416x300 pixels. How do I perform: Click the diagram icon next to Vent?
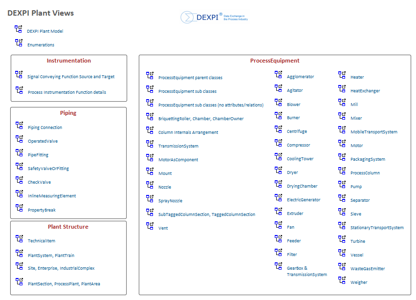pyautogui.click(x=150, y=226)
